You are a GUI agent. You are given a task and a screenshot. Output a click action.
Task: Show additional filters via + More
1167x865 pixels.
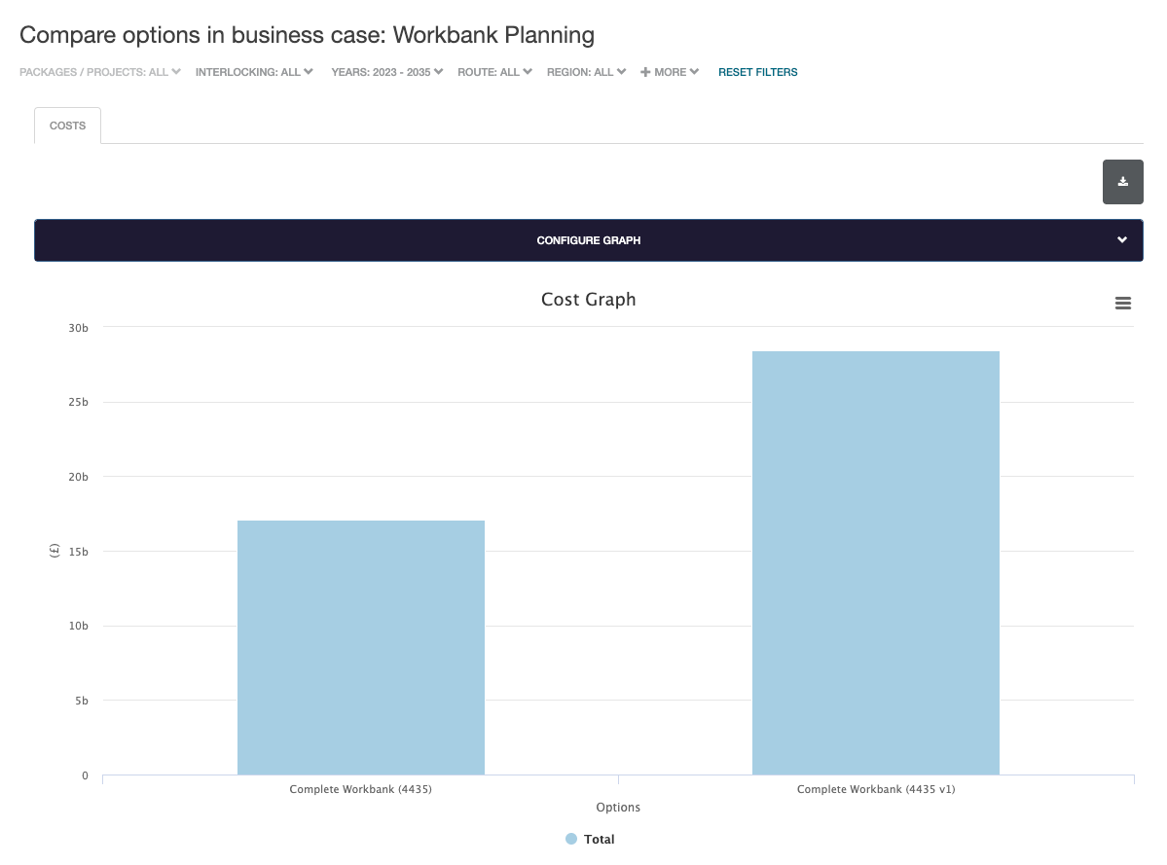point(670,72)
